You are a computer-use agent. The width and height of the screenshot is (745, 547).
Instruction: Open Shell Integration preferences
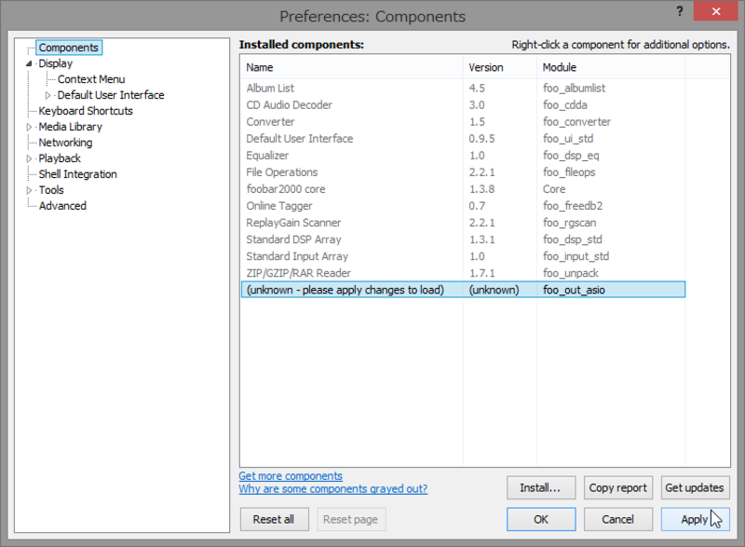pyautogui.click(x=78, y=174)
